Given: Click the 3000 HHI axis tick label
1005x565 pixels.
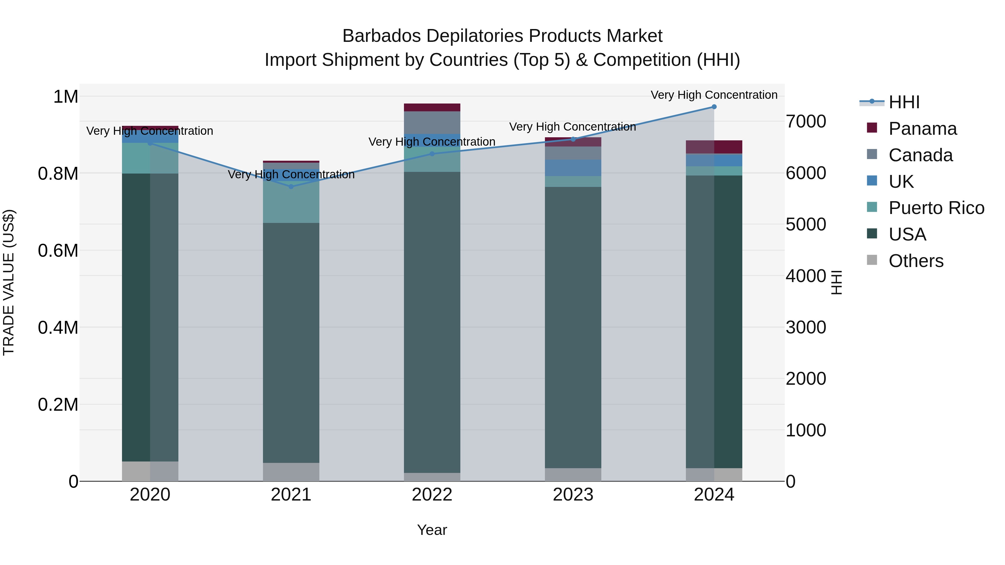Looking at the screenshot, I should (x=806, y=328).
